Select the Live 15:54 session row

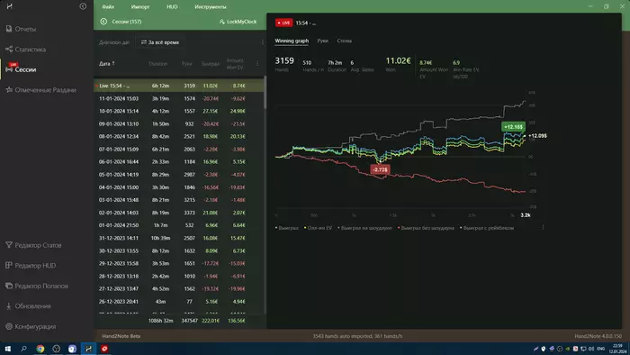tap(179, 86)
